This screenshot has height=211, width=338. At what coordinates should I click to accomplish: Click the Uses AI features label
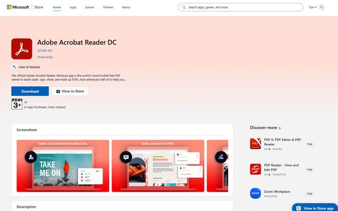point(30,67)
